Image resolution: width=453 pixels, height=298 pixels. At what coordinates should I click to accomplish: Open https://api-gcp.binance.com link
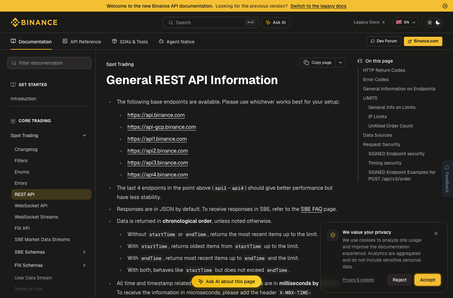coord(162,127)
